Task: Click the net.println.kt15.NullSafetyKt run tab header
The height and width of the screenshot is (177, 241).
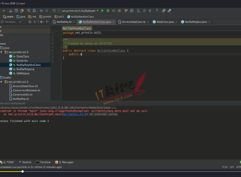Action: (x=13, y=103)
